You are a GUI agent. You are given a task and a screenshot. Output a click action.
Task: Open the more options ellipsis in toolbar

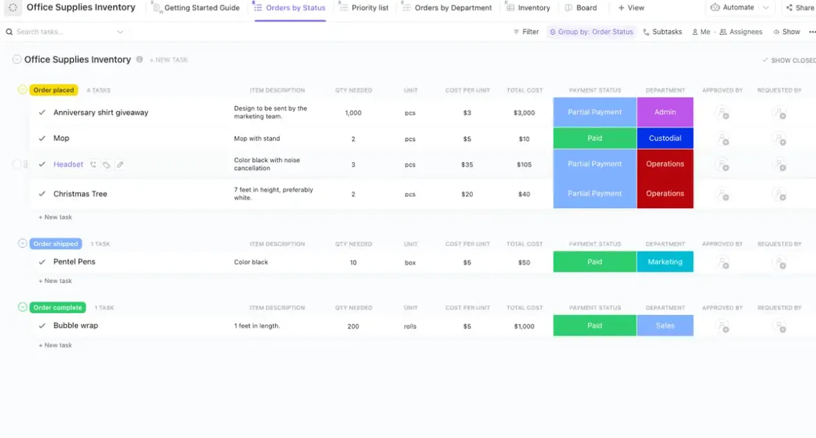point(813,31)
